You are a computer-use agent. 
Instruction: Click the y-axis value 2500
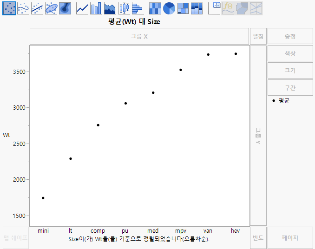(20, 144)
